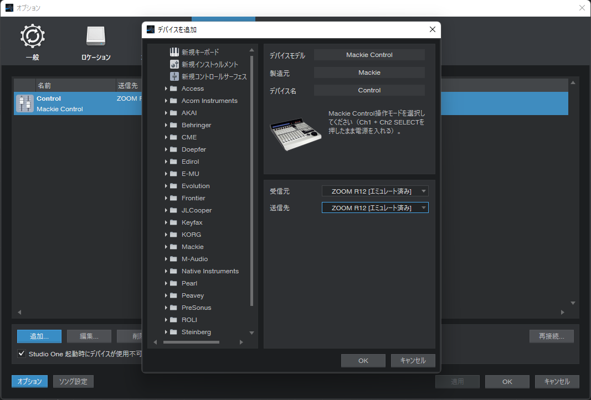Click the JLCooper folder icon
This screenshot has height=400, width=591.
pos(173,210)
